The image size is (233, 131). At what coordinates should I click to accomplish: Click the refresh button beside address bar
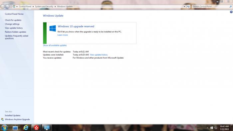188,7
